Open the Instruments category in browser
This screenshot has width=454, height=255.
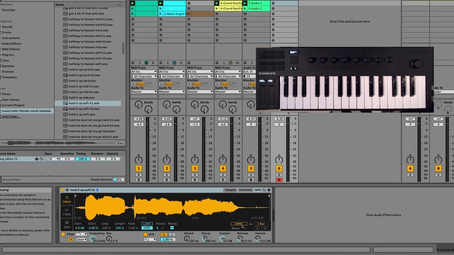(x=11, y=38)
